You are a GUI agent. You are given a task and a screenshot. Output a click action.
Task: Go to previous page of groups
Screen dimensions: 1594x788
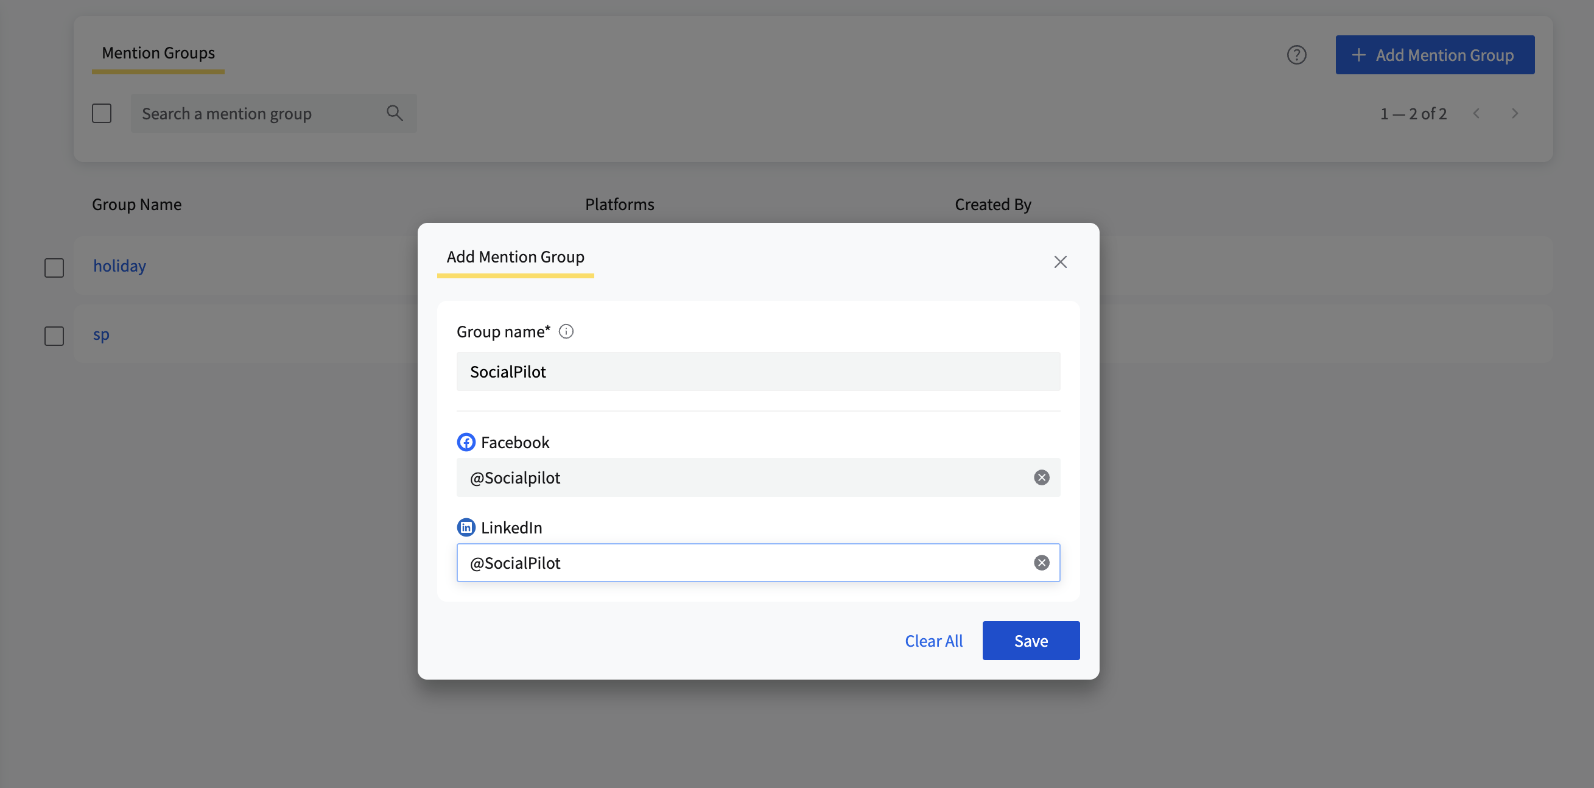point(1476,113)
